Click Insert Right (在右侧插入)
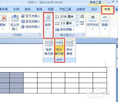 click(31, 27)
